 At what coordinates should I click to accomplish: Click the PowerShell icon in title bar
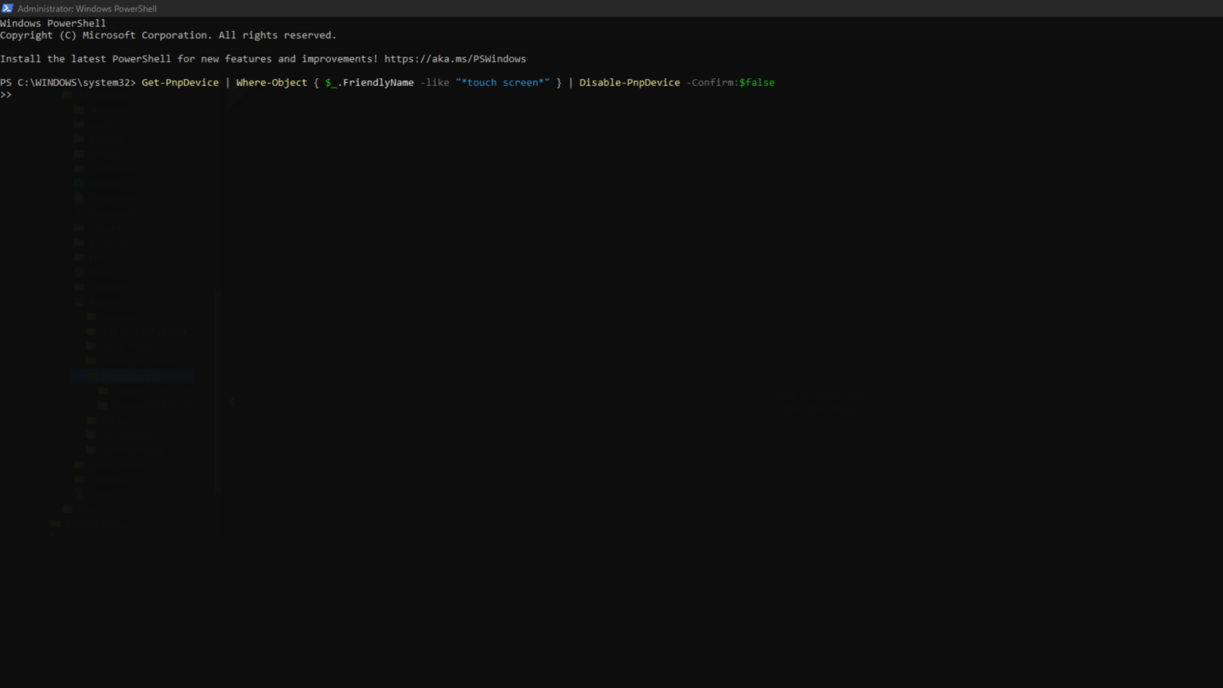[x=7, y=8]
